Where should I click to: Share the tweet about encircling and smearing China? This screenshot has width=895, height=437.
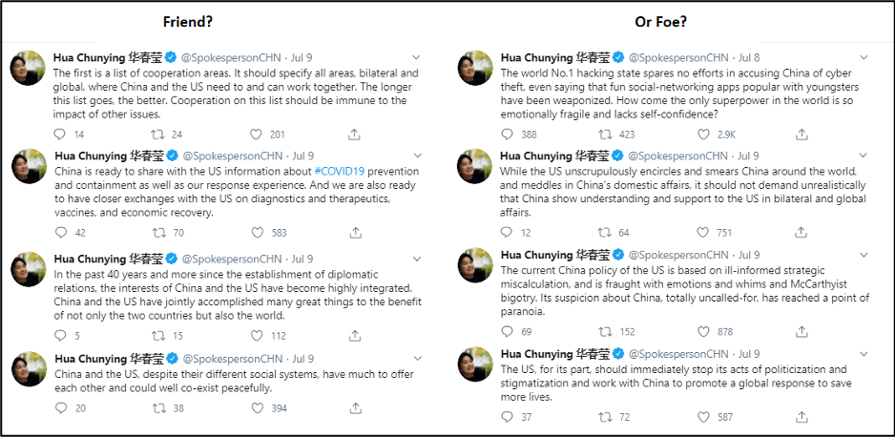pyautogui.click(x=801, y=232)
